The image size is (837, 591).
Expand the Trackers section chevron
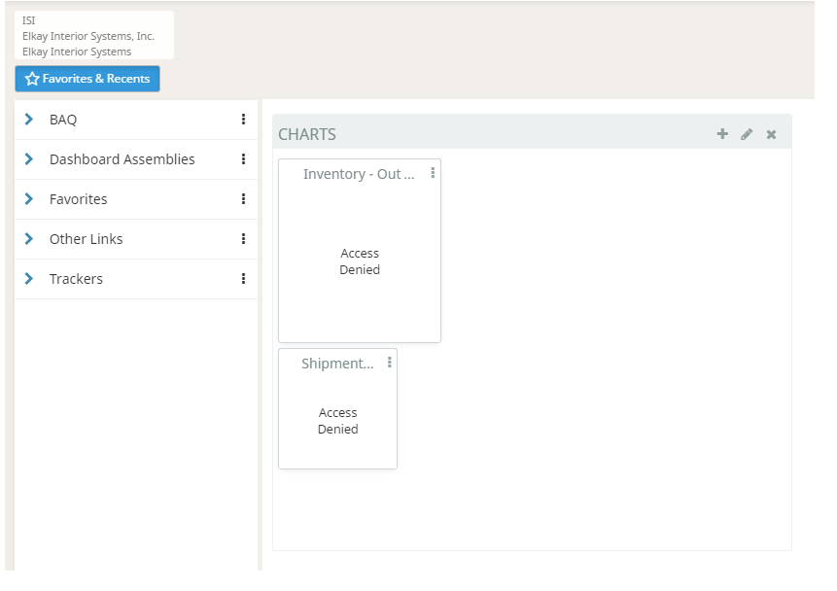tap(29, 279)
